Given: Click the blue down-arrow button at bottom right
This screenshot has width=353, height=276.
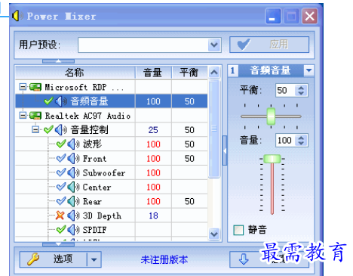Looking at the screenshot, I should [244, 259].
